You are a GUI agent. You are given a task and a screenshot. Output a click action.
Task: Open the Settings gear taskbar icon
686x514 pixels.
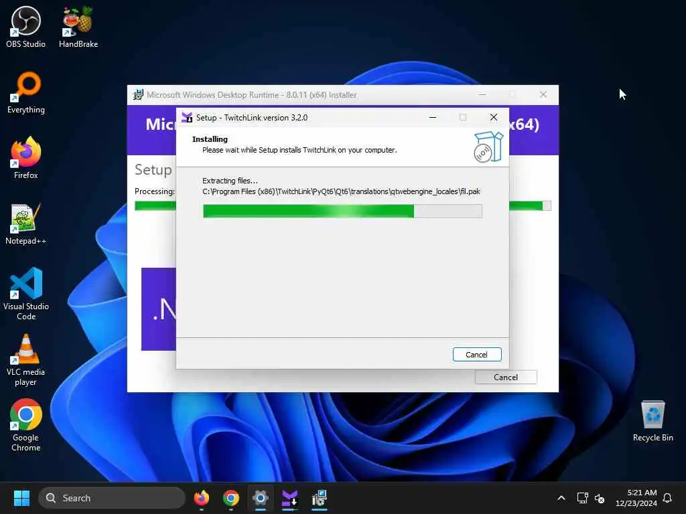coord(261,498)
